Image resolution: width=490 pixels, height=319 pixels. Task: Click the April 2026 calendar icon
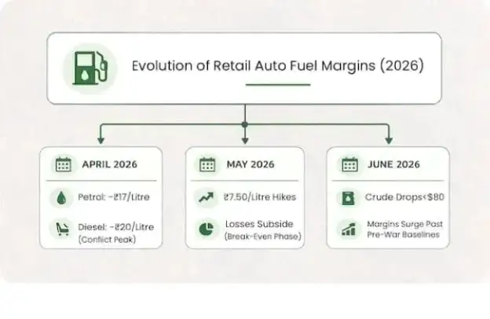point(63,164)
